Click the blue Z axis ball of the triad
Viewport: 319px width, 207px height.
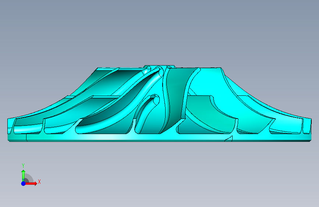24,183
